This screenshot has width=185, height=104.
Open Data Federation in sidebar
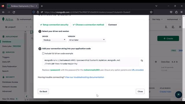coord(10,66)
